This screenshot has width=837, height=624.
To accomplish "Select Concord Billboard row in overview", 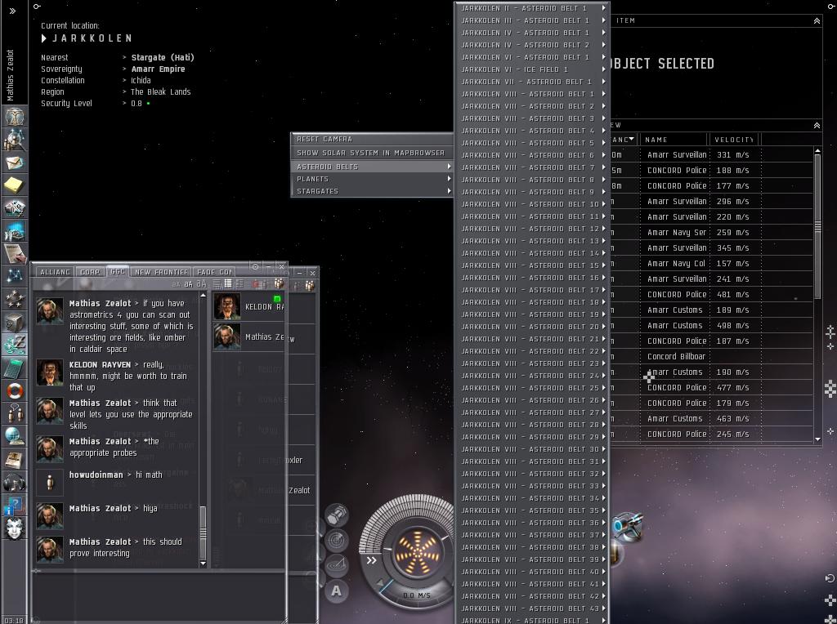I will point(713,356).
